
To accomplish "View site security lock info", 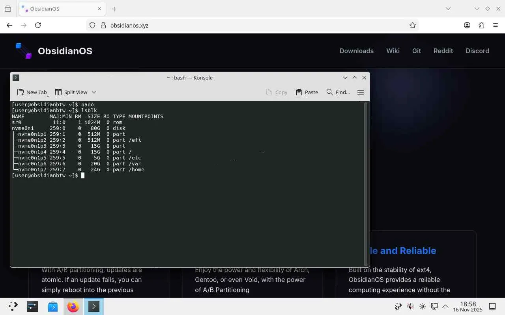I will pyautogui.click(x=103, y=25).
